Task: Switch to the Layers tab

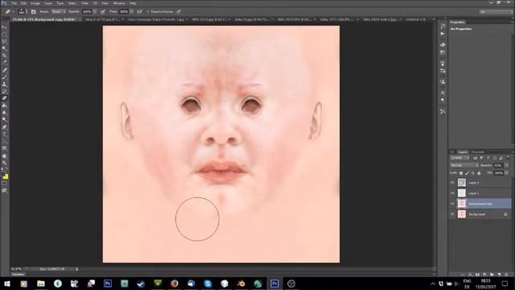Action: pos(463,152)
